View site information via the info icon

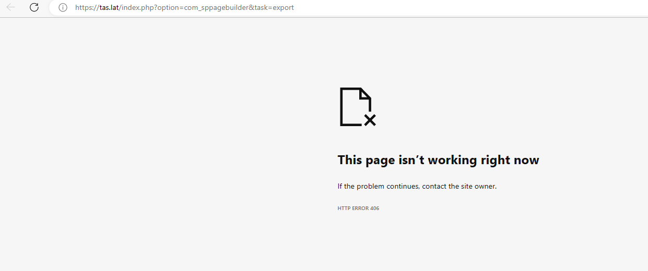pyautogui.click(x=63, y=7)
